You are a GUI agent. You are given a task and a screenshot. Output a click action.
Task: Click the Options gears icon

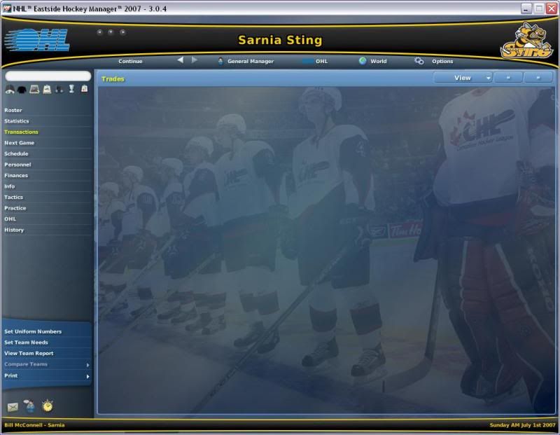point(419,61)
